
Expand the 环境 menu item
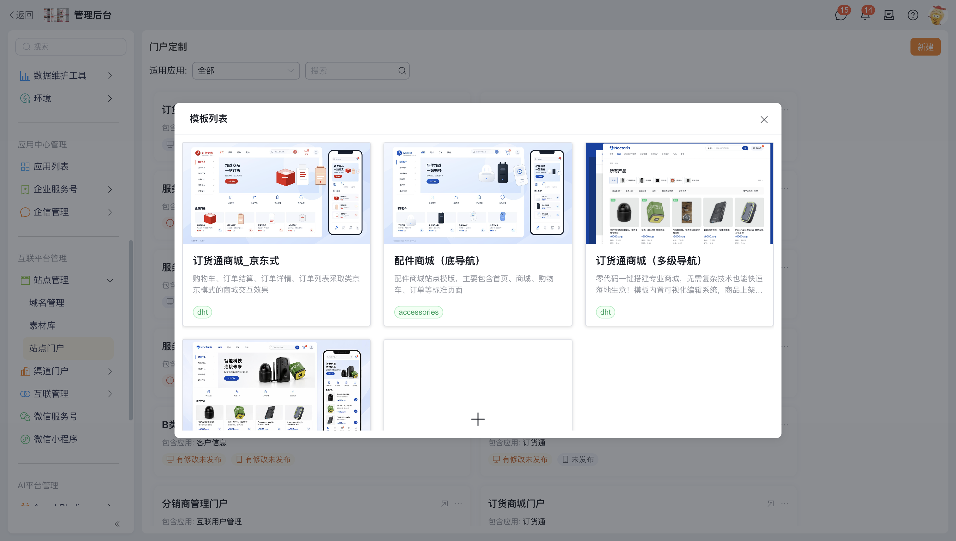coord(67,98)
